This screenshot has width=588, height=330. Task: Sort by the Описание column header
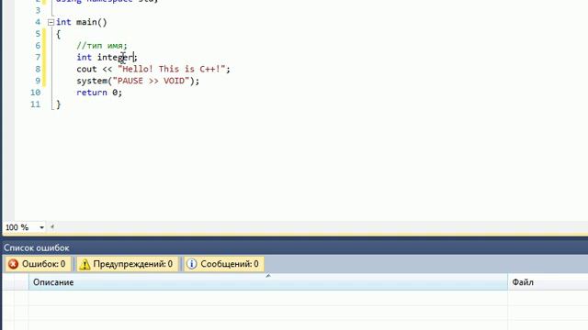point(267,282)
